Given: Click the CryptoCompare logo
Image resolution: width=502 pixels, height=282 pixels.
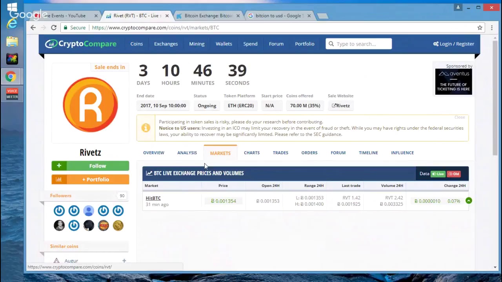Looking at the screenshot, I should coord(81,44).
